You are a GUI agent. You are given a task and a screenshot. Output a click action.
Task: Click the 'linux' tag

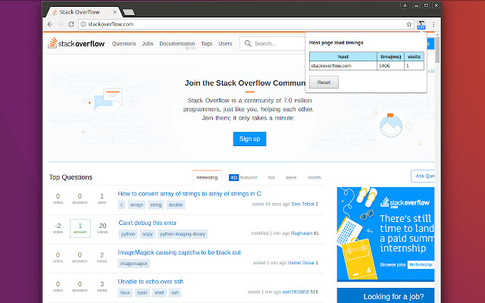(125, 292)
